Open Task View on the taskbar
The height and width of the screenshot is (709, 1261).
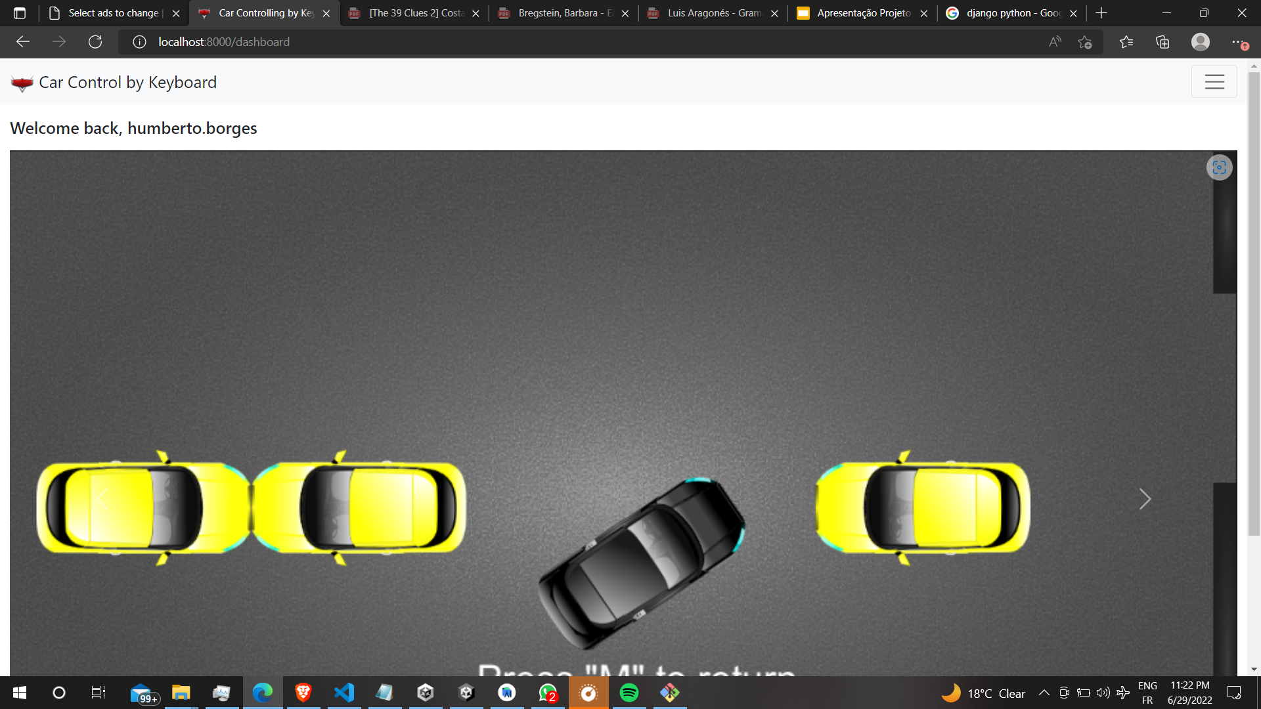click(99, 693)
